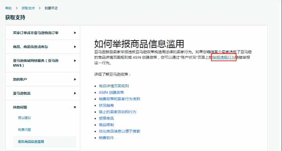Open the 获取支持 breadcrumb link
The height and width of the screenshot is (151, 282).
tap(28, 8)
